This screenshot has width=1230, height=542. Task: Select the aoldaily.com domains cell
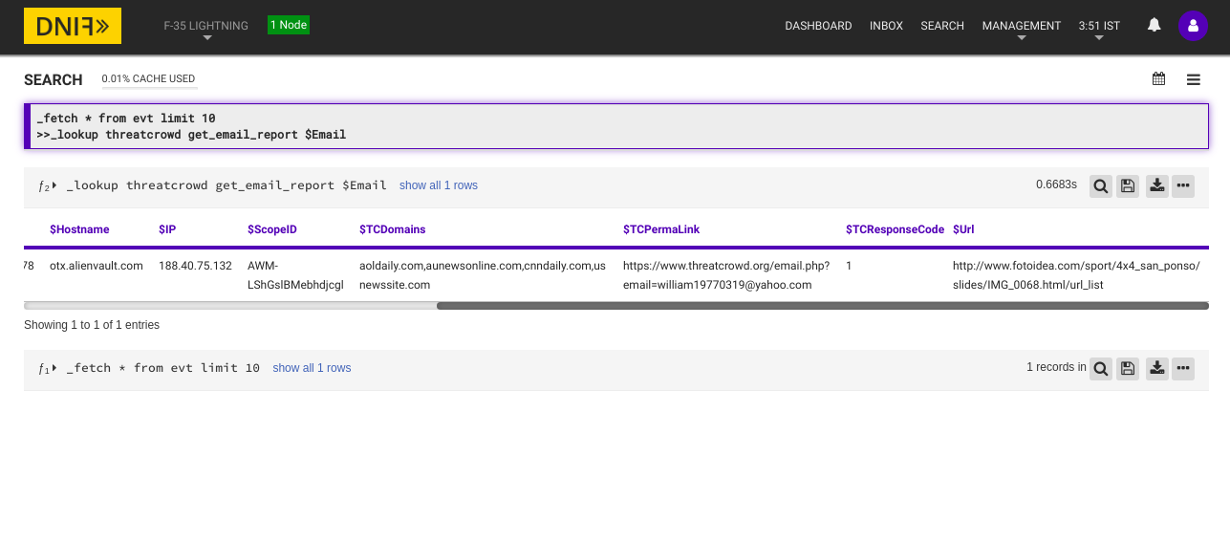tap(483, 275)
